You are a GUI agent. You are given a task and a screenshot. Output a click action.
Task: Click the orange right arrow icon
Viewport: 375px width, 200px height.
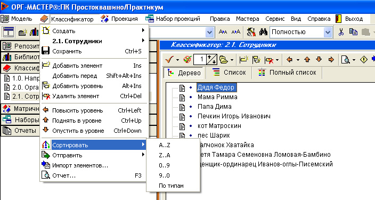[331, 59]
